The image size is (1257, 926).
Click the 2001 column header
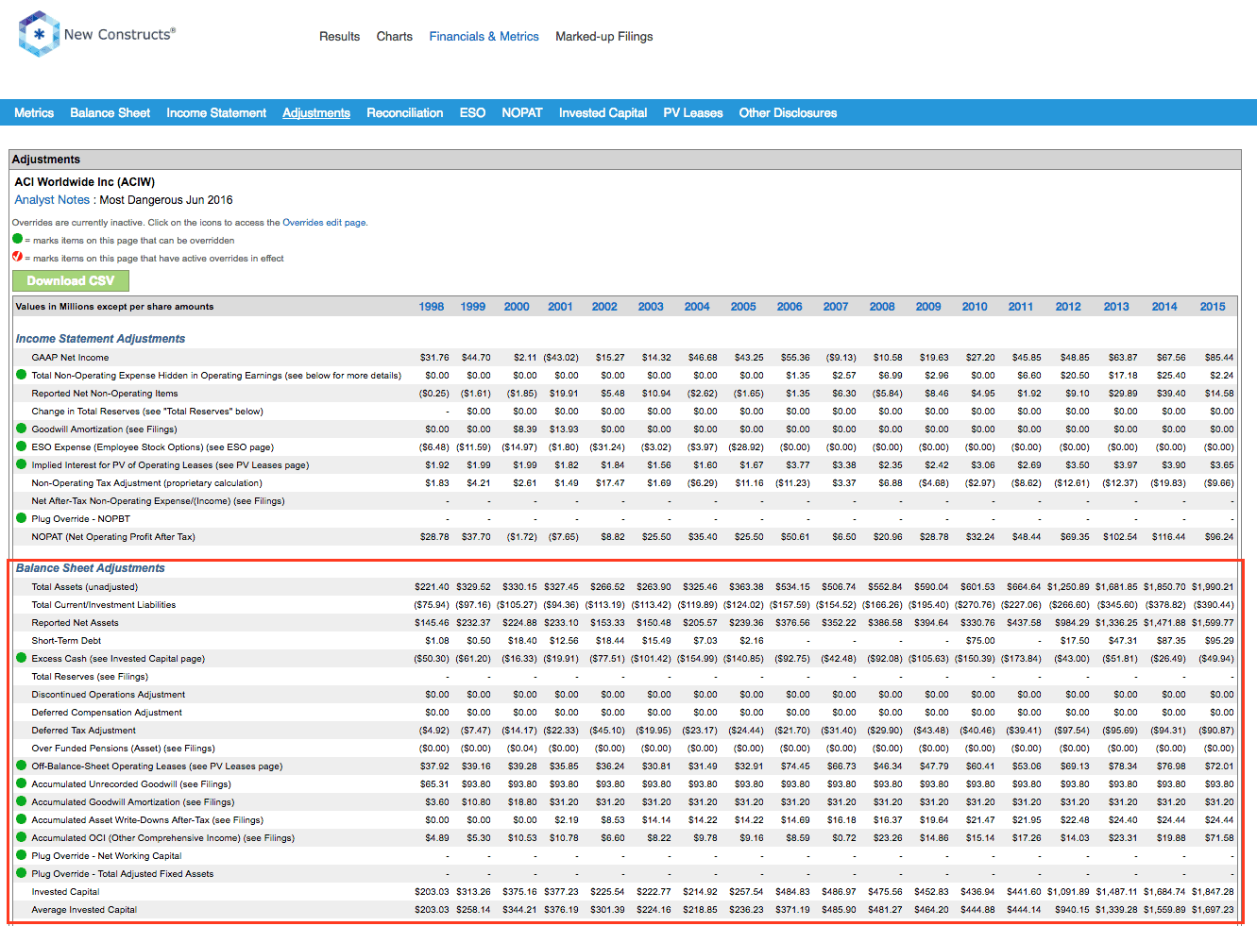point(560,307)
